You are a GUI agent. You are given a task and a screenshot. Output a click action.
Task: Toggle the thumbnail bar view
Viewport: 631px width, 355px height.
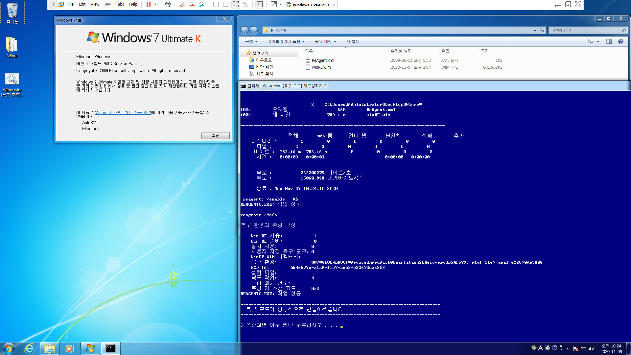pos(226,5)
